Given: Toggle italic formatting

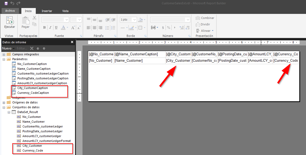Looking at the screenshot, I should 50,28.
